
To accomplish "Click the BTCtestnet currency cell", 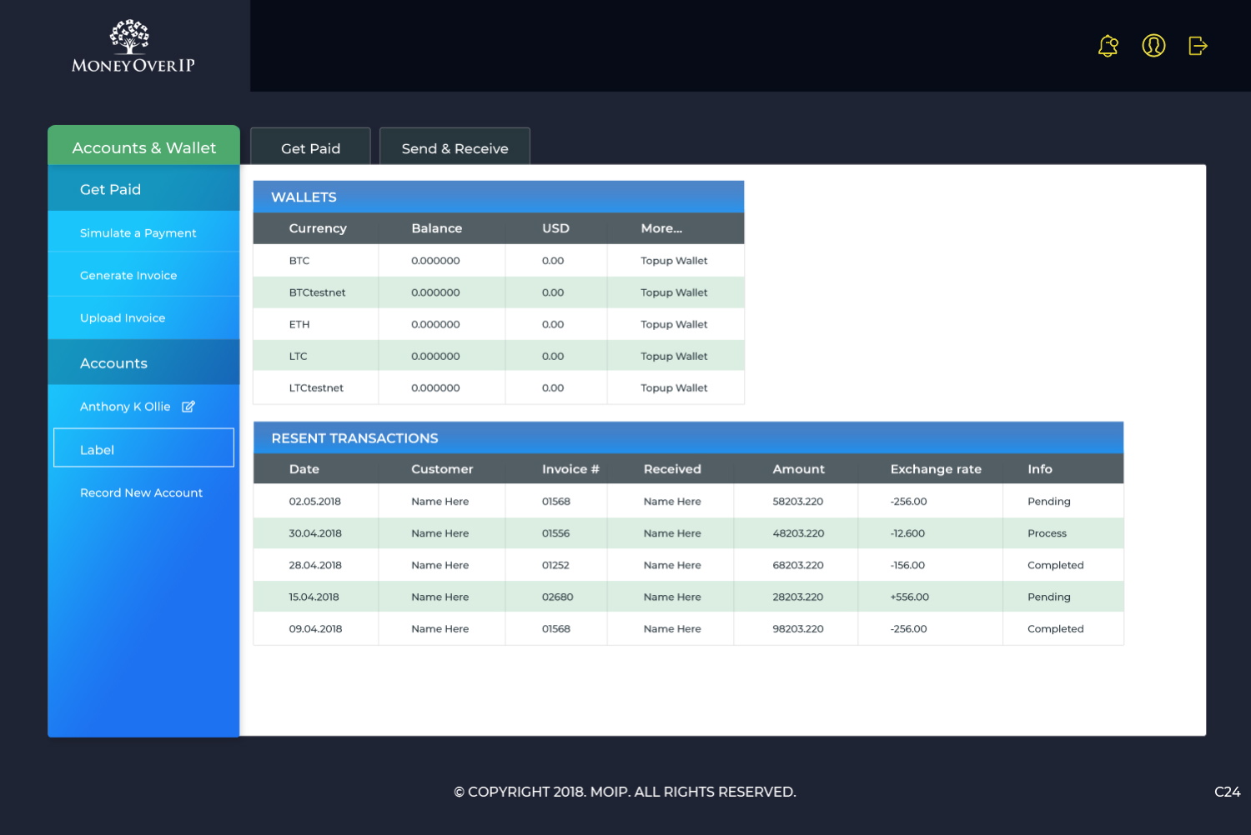I will click(x=317, y=292).
